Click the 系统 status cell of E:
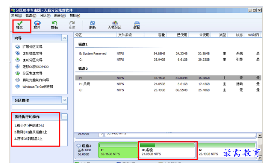 [x=239, y=54]
